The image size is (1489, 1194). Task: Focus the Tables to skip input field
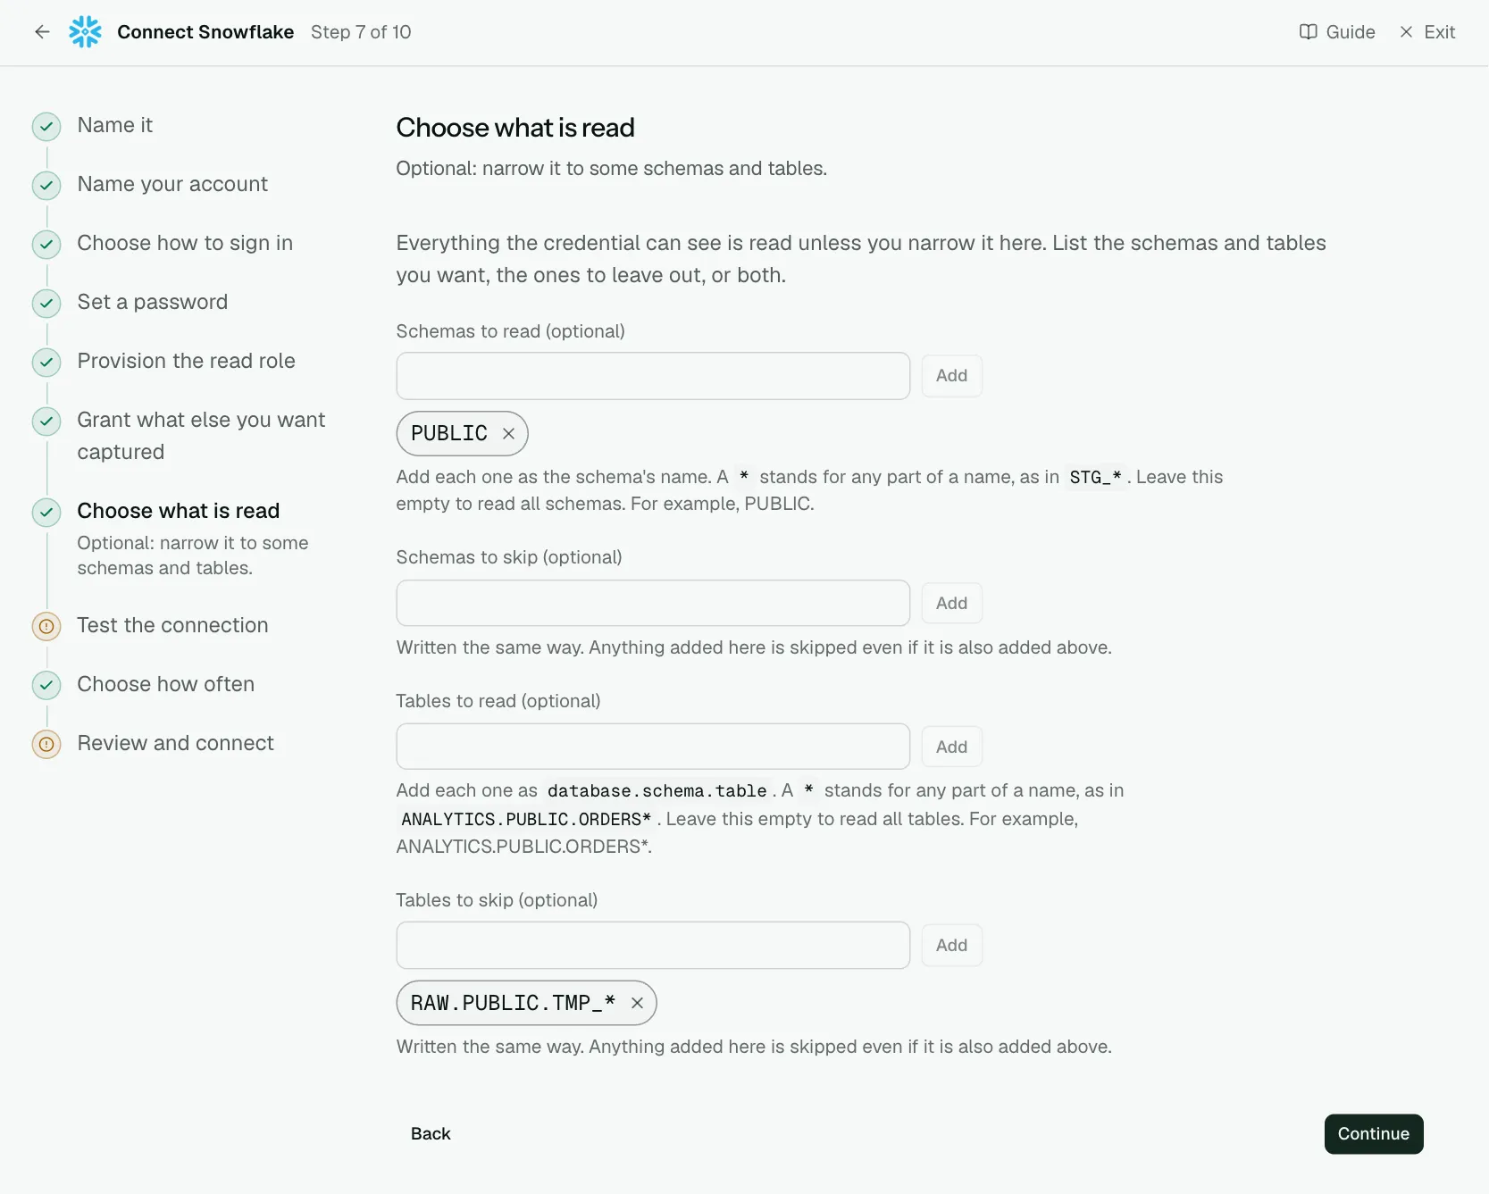point(653,945)
